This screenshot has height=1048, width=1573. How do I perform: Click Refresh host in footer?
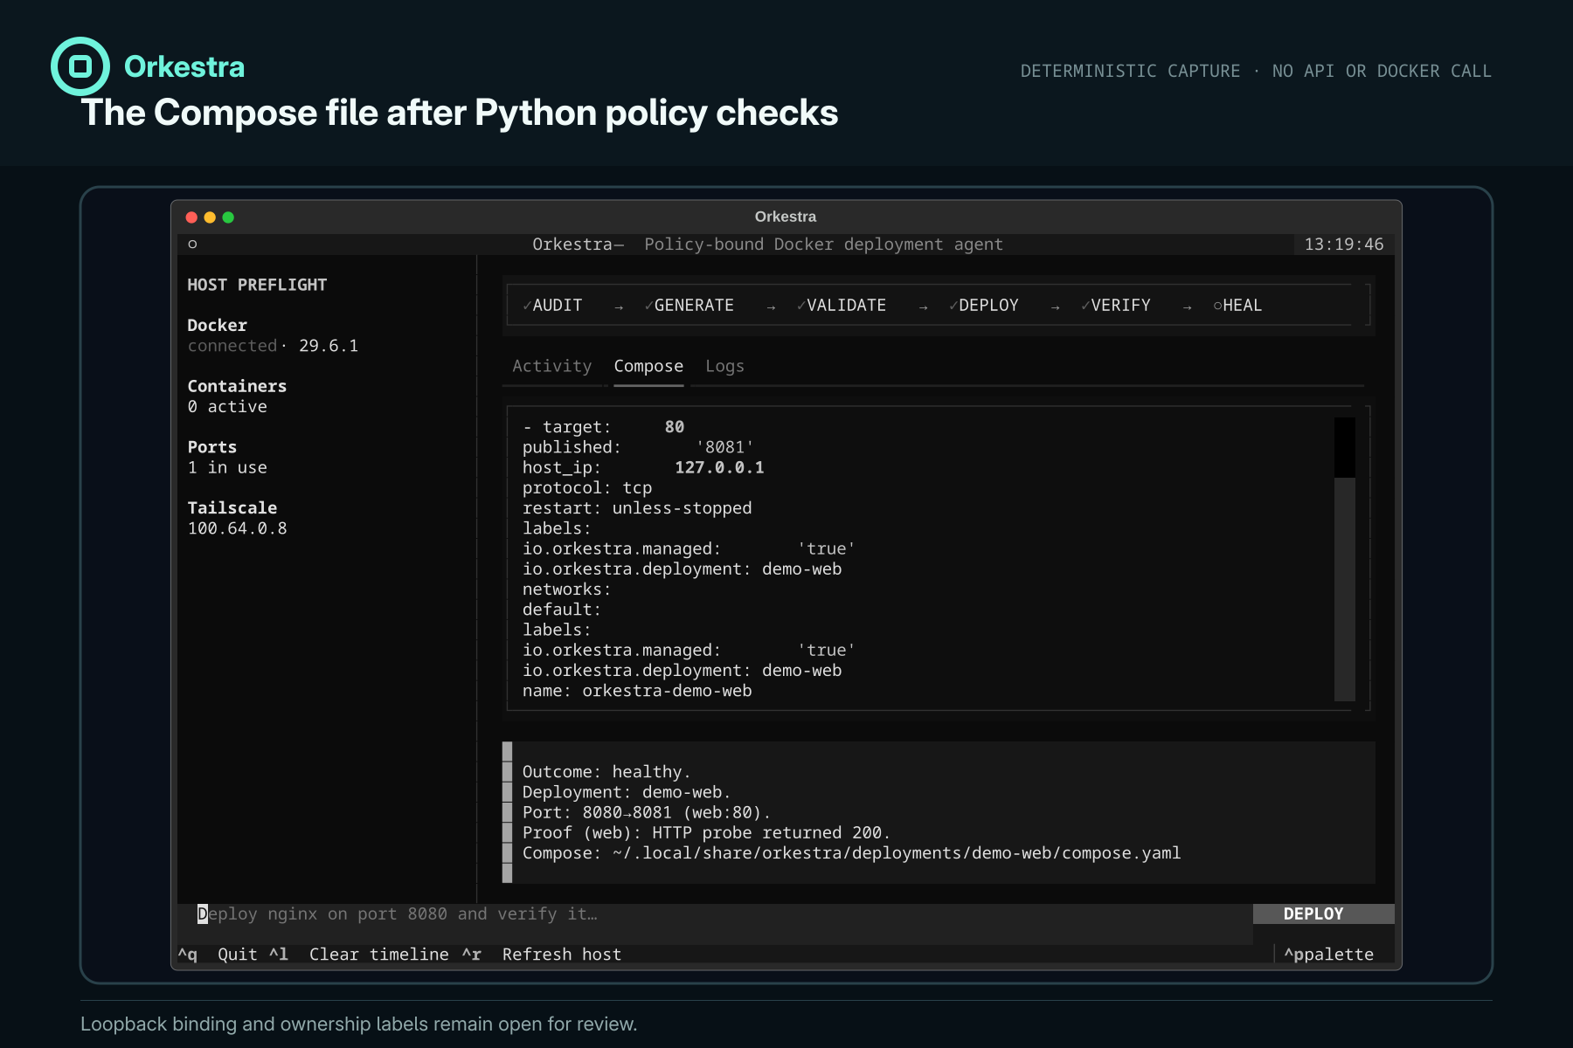(x=562, y=955)
